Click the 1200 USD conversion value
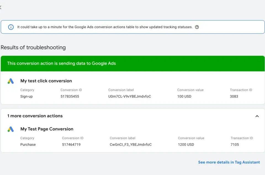 tap(186, 144)
